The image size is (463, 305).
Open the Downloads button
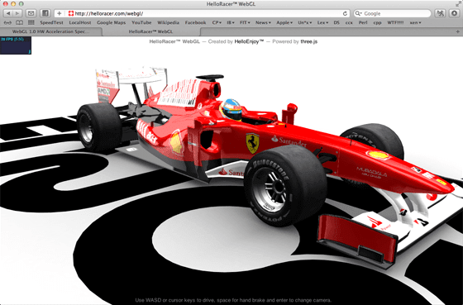pos(454,13)
